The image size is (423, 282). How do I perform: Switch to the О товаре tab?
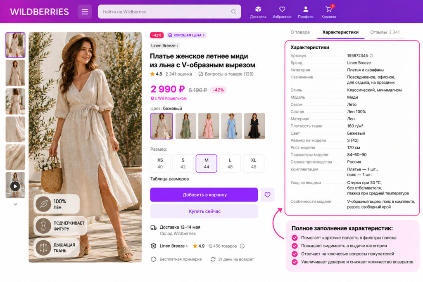point(300,32)
